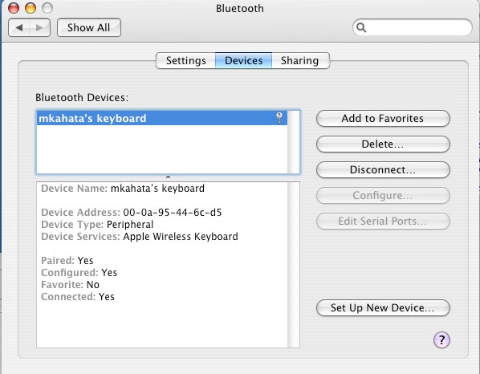The width and height of the screenshot is (480, 374).
Task: Click the forward navigation arrow
Action: point(39,27)
